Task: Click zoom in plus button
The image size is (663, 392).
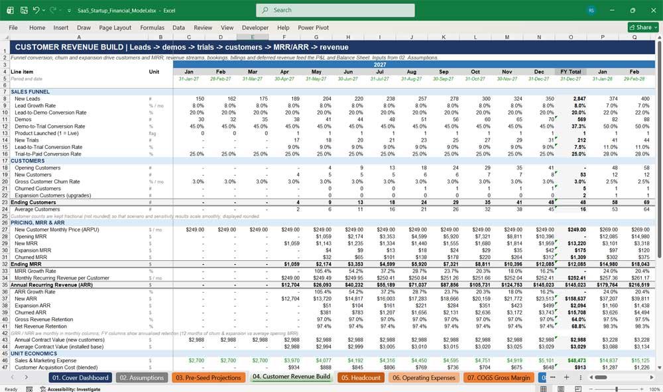Action: [x=642, y=389]
